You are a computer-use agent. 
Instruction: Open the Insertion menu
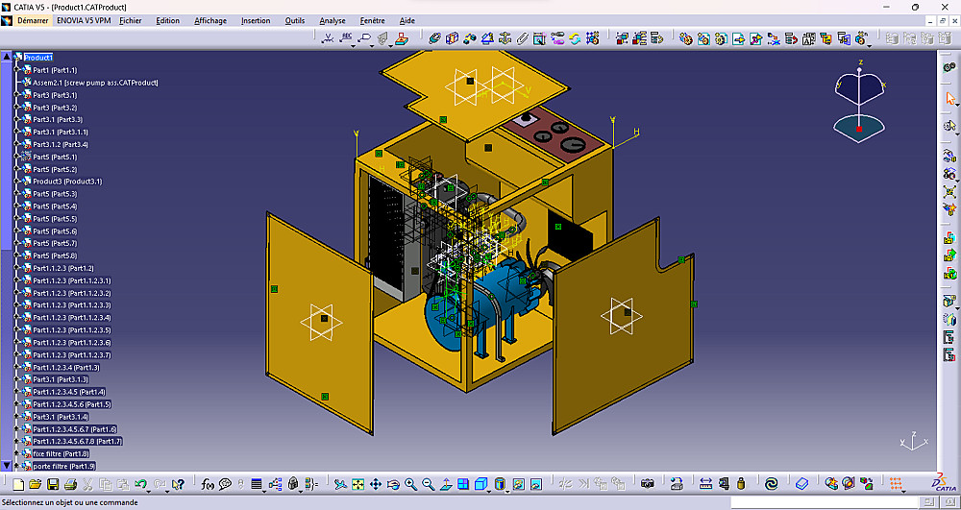tap(256, 21)
